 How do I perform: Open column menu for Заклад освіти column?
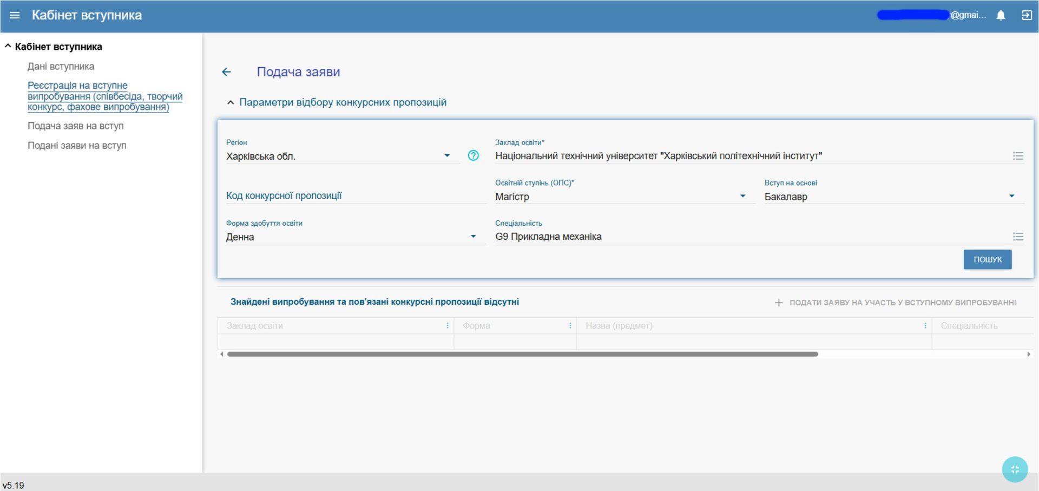tap(447, 325)
